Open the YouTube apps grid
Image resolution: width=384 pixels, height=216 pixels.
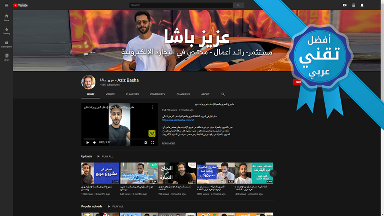click(353, 5)
